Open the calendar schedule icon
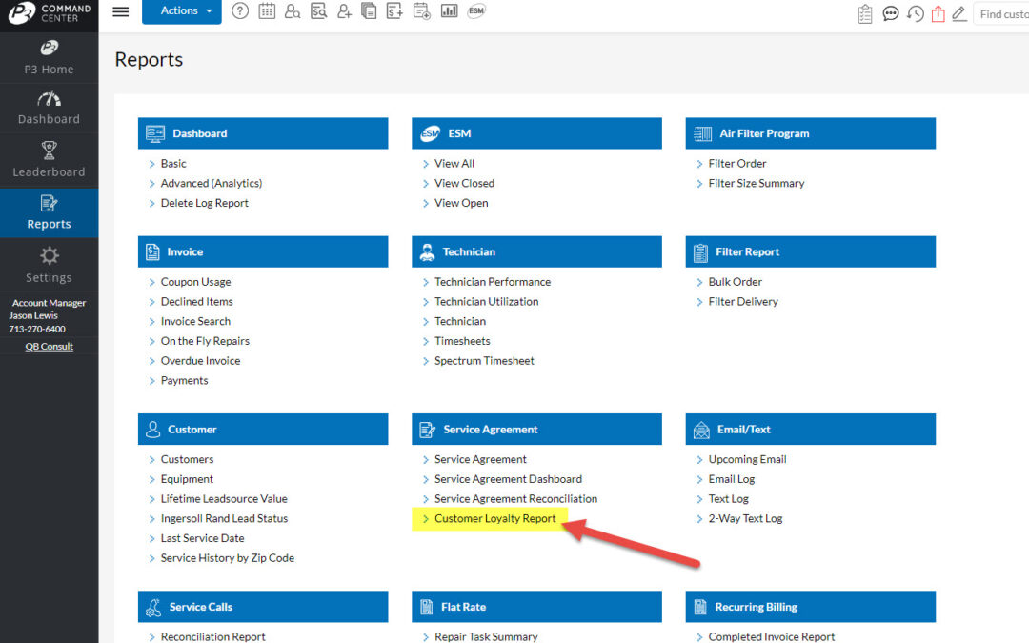1029x643 pixels. click(267, 11)
